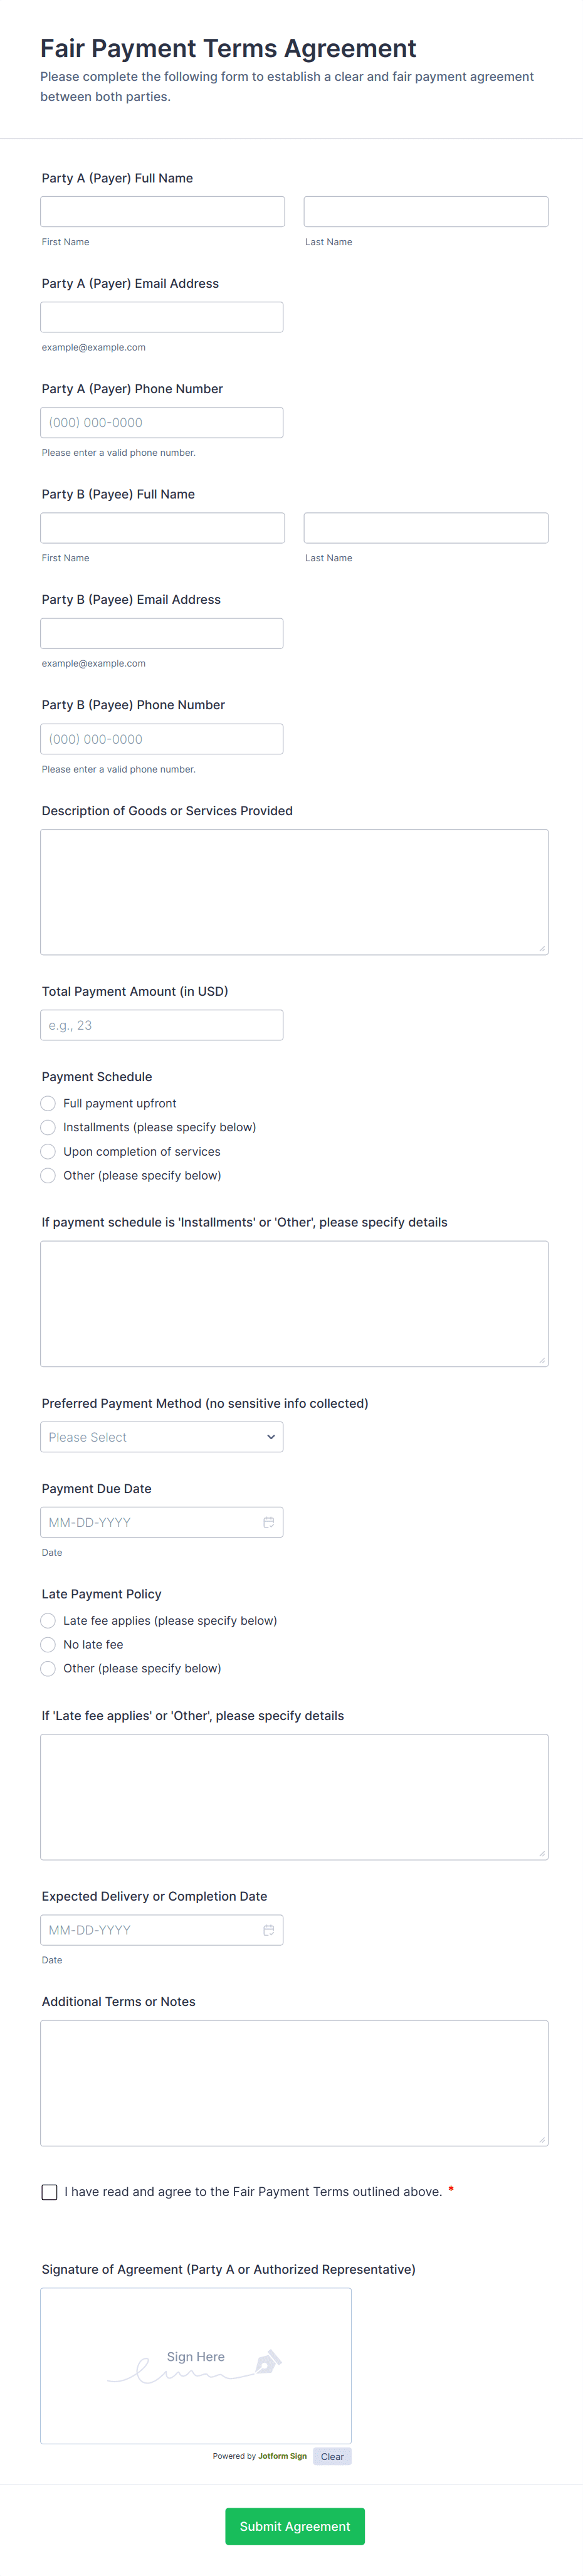Click the Jotform Sign logo link
The image size is (583, 2576).
coord(282,2456)
